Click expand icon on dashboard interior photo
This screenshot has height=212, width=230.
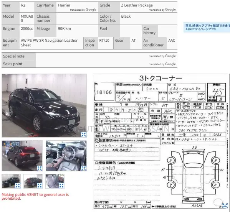pyautogui.click(x=84, y=168)
